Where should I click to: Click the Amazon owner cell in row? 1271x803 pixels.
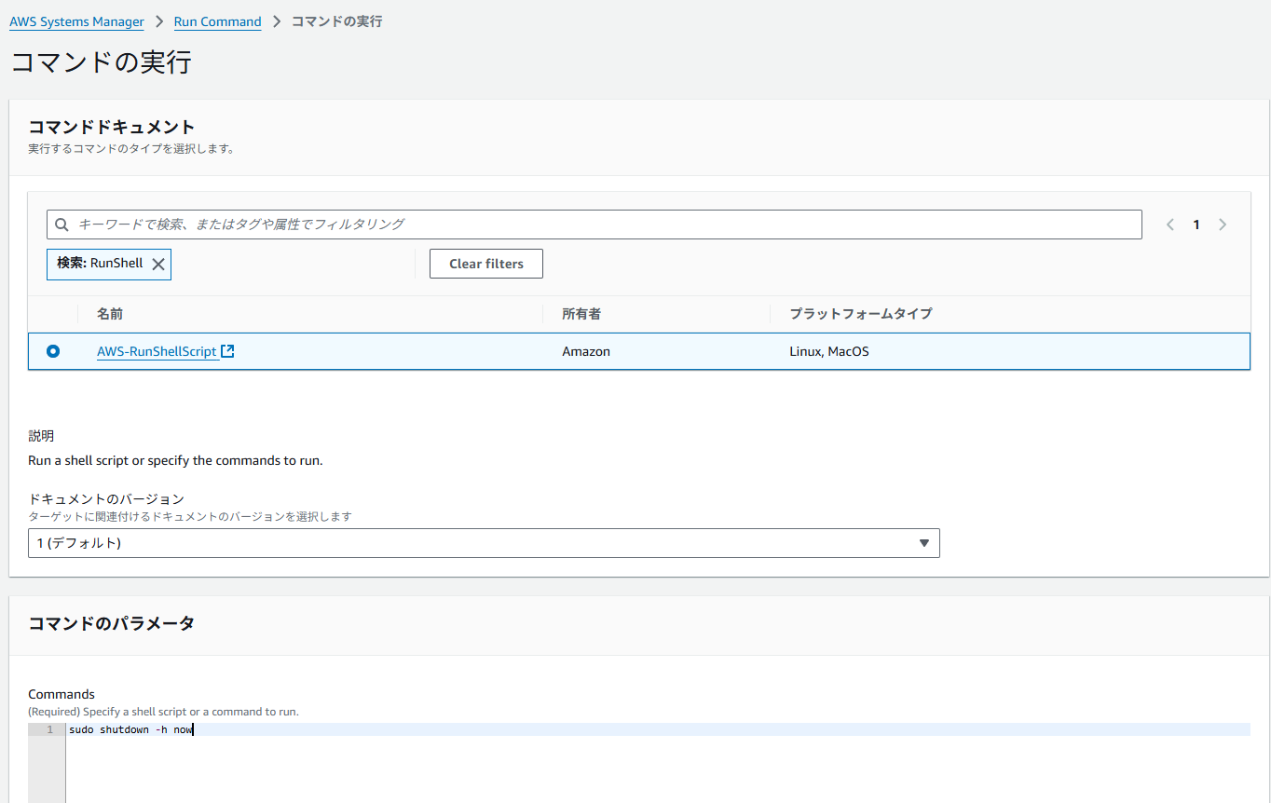coord(586,351)
